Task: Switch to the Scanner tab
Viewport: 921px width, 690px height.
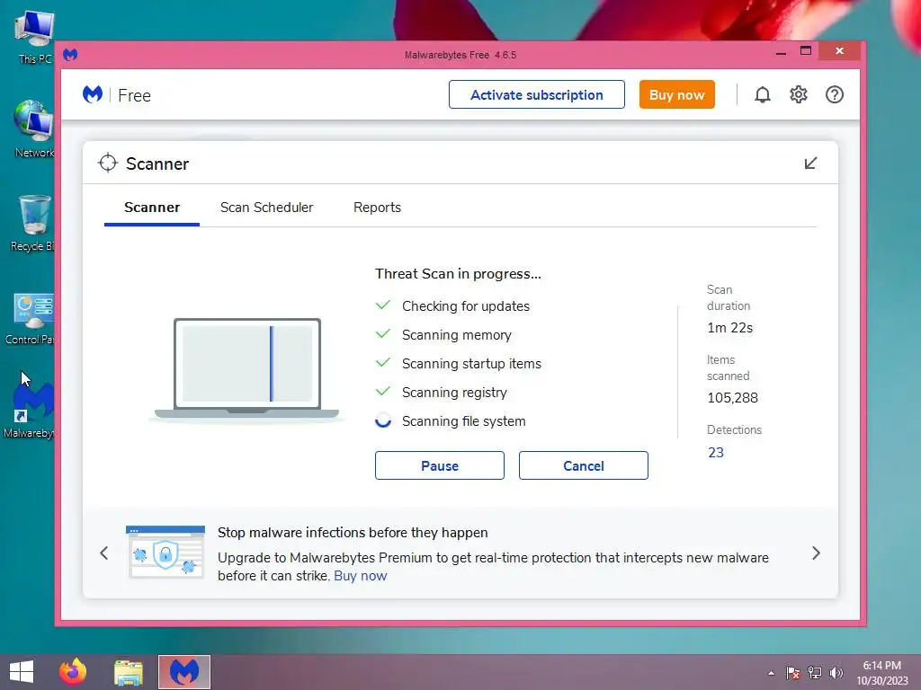Action: point(152,208)
